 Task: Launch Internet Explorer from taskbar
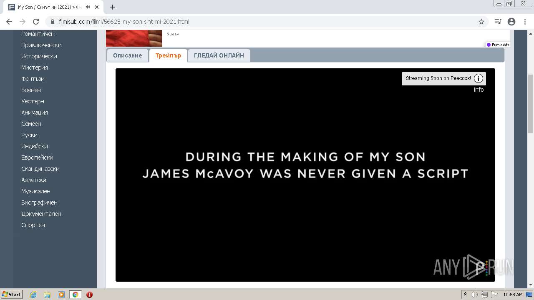(33, 295)
